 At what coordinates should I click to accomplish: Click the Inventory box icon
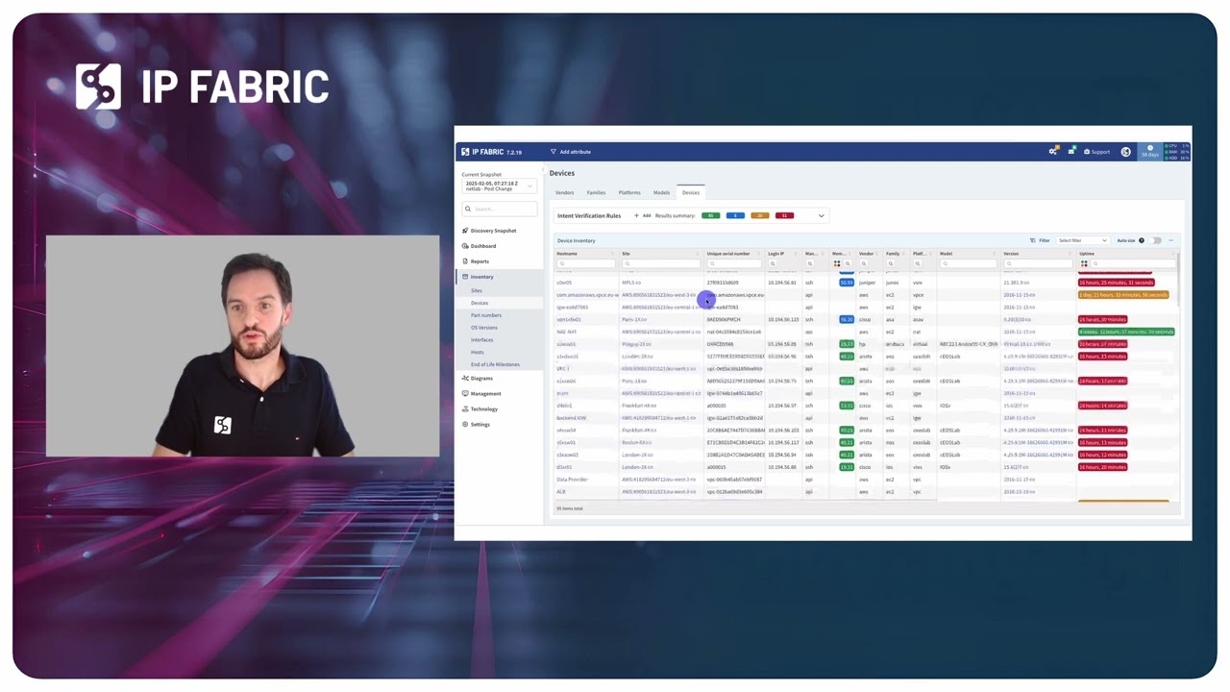click(465, 277)
